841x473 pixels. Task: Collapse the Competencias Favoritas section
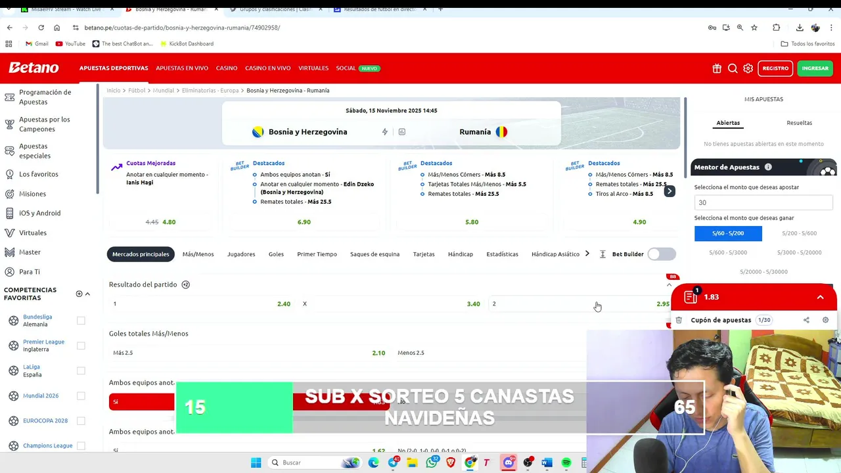click(87, 294)
